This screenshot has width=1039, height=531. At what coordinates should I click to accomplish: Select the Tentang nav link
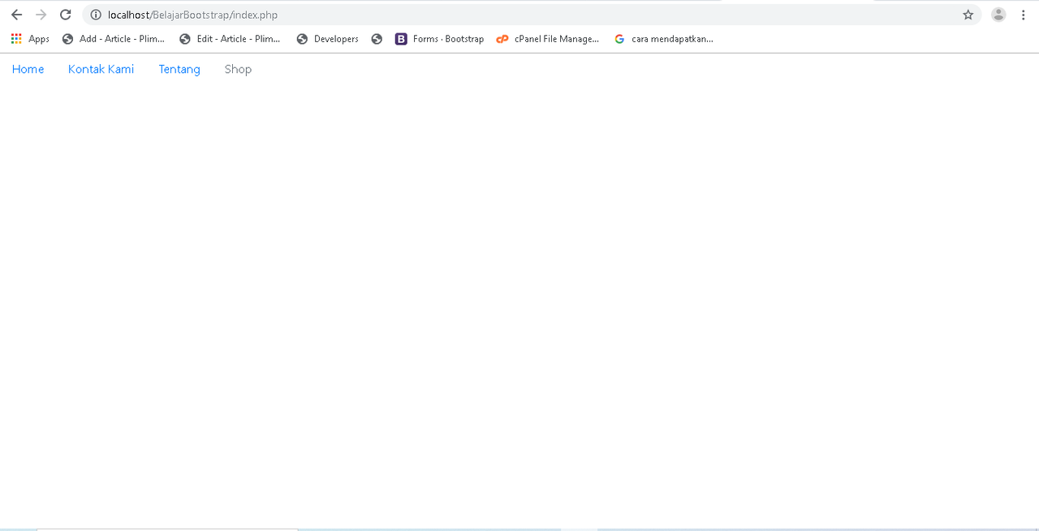pyautogui.click(x=179, y=69)
